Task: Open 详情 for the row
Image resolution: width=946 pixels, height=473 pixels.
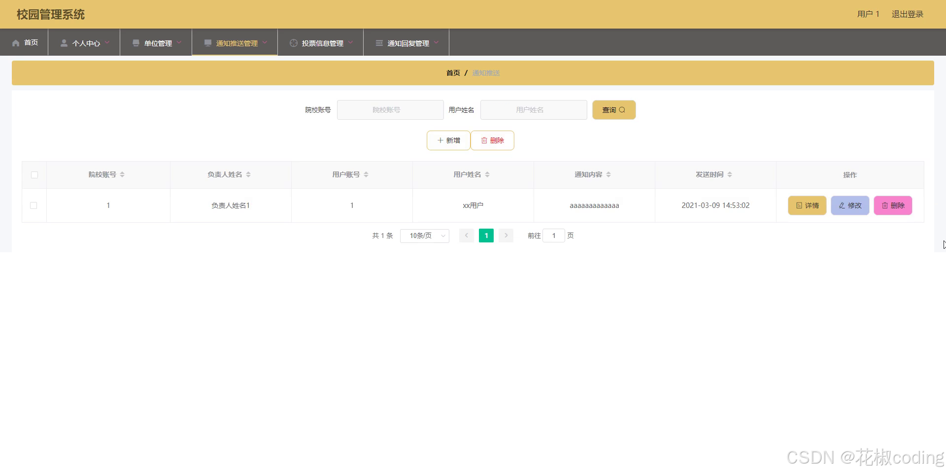Action: pyautogui.click(x=807, y=205)
